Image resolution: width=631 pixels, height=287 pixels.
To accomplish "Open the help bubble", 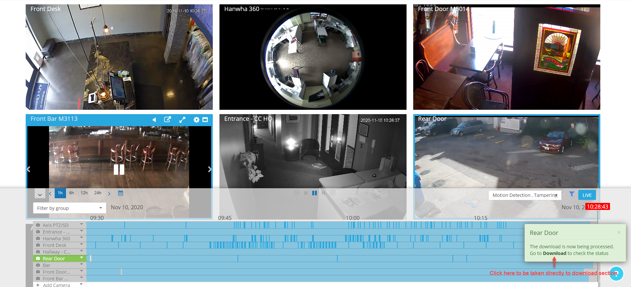I will pos(616,274).
